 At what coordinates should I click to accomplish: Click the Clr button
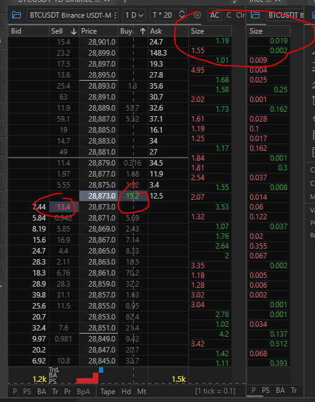[241, 15]
